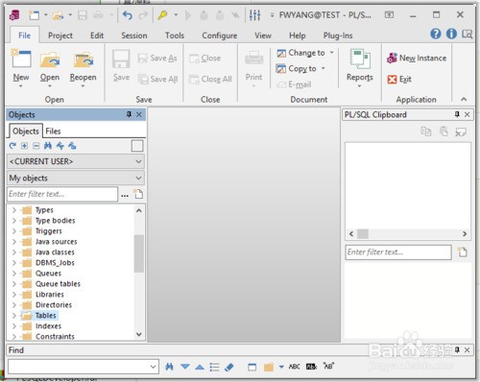This screenshot has width=480, height=382.
Task: Click the new filter icon beside Objects filter field
Action: [x=138, y=194]
